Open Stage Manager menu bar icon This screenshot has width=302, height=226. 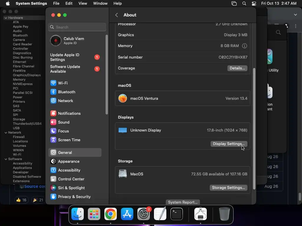[234, 4]
